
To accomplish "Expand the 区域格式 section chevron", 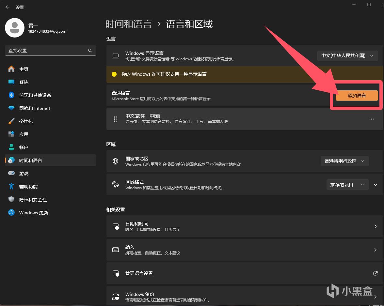I will point(376,185).
